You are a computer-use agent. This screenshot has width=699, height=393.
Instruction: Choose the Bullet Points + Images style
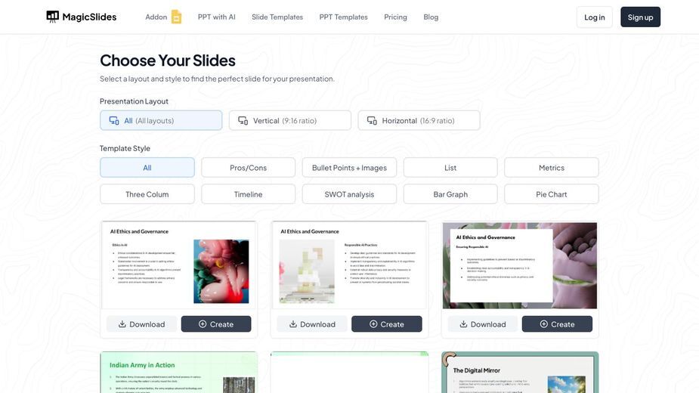349,168
